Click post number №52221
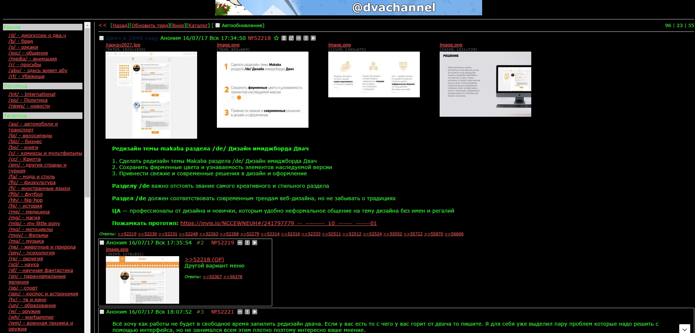 tap(223, 312)
